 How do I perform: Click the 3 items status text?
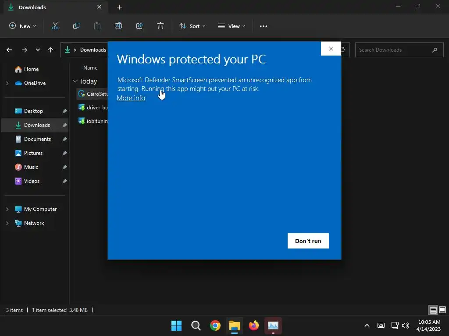14,310
